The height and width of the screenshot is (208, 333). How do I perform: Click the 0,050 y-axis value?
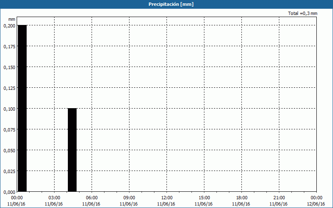pos(9,151)
